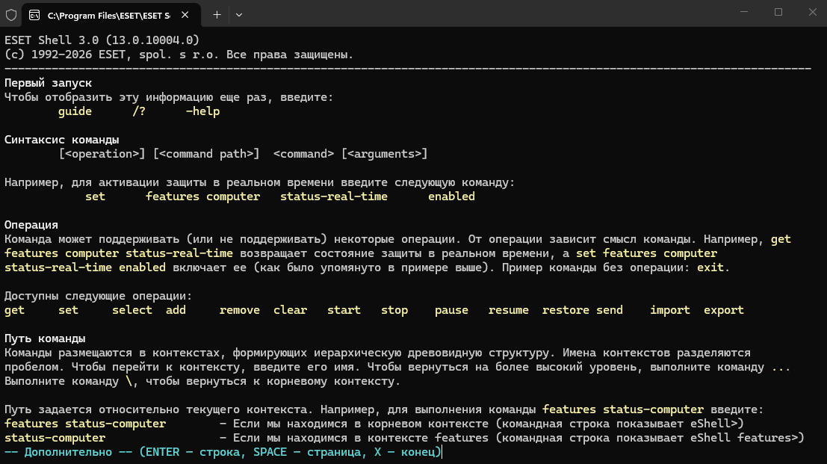The width and height of the screenshot is (827, 464).
Task: Click the "import" operation in the operations list
Action: [x=670, y=310]
